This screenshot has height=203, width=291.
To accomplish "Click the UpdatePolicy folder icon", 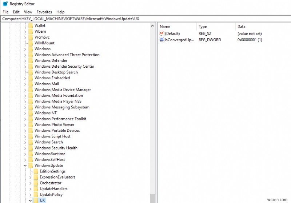I will (36, 195).
